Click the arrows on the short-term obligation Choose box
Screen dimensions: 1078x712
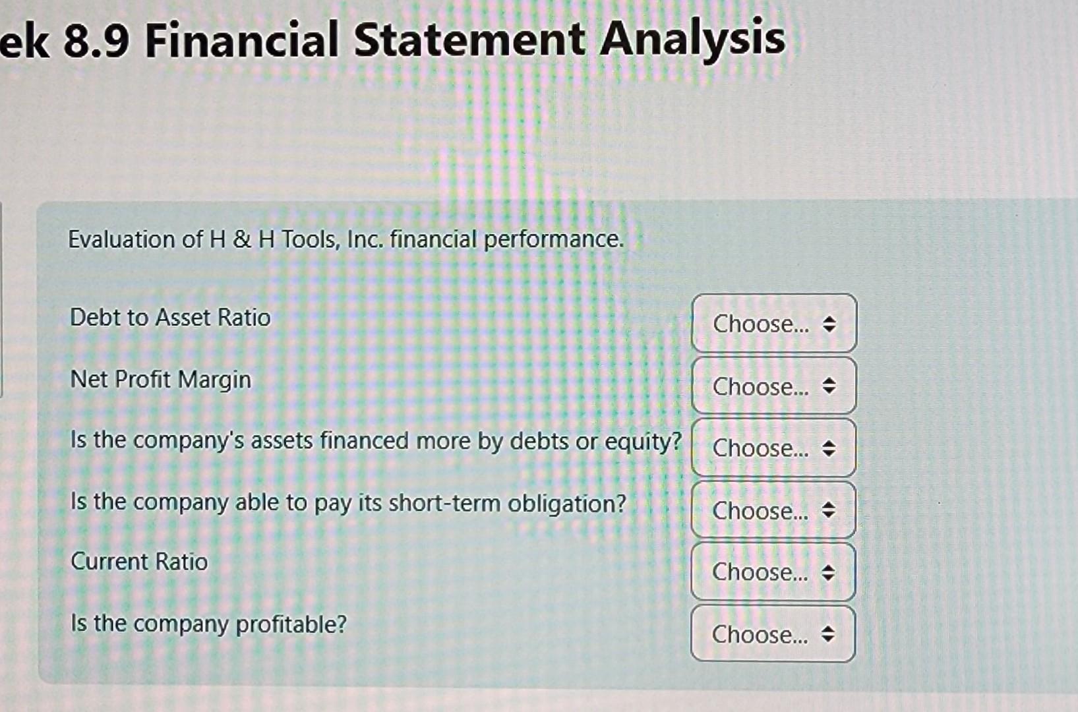pyautogui.click(x=828, y=511)
